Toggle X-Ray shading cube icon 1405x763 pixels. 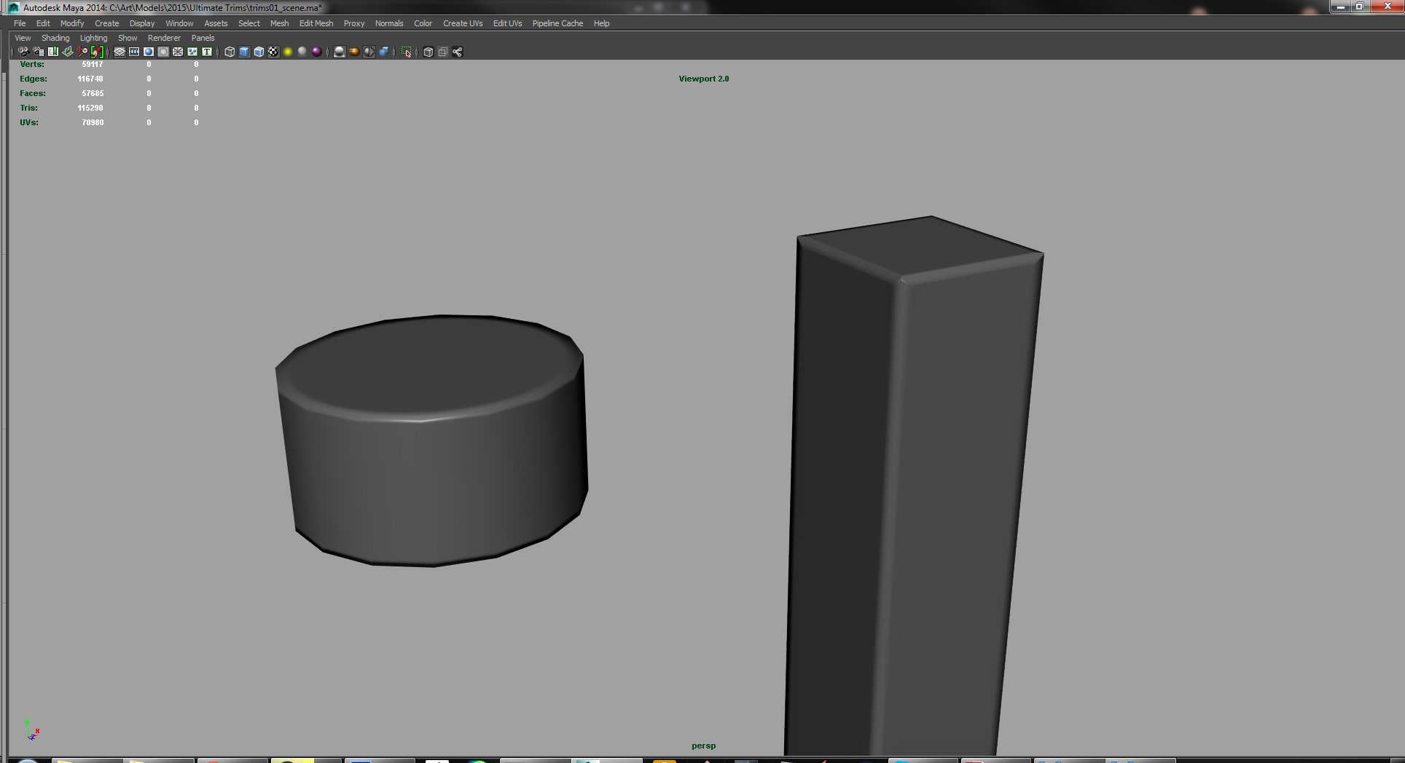click(x=428, y=52)
